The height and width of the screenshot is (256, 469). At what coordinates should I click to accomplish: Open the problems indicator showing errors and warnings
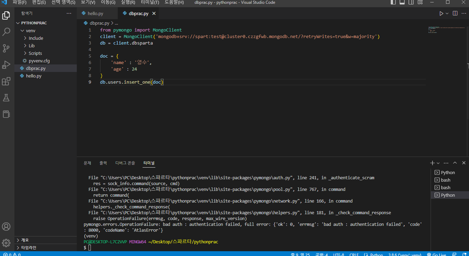point(12,255)
